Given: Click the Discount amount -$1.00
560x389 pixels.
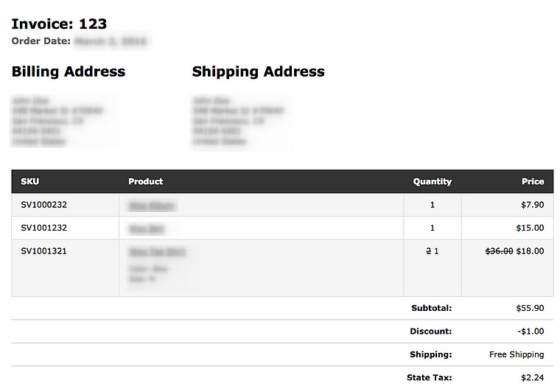Looking at the screenshot, I should (530, 332).
